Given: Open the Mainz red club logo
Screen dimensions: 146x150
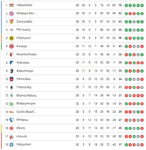Looking at the screenshot, I should (x=12, y=128).
